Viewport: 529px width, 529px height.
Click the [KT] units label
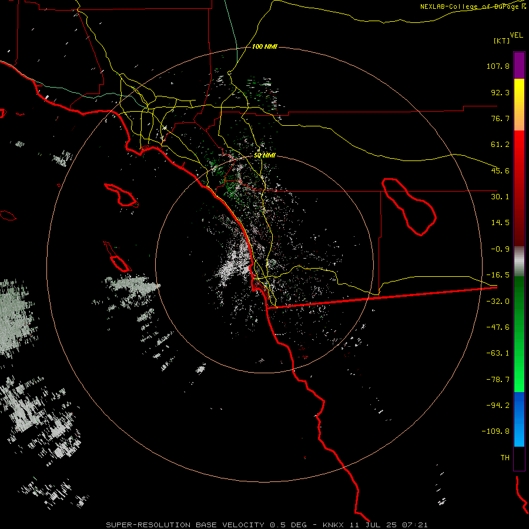click(x=502, y=41)
